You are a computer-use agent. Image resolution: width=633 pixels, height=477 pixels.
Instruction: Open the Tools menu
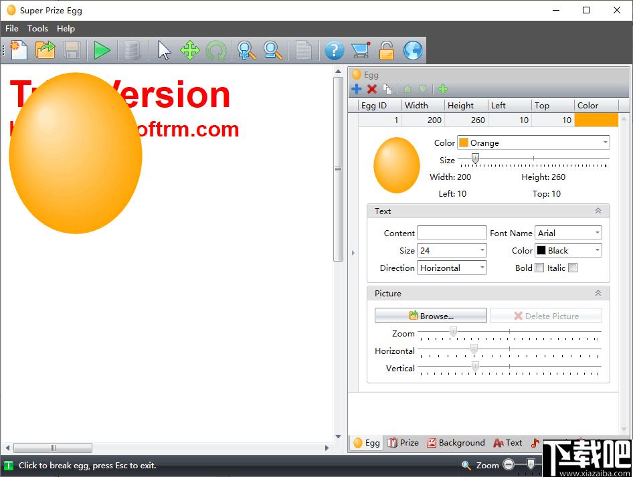[x=37, y=28]
